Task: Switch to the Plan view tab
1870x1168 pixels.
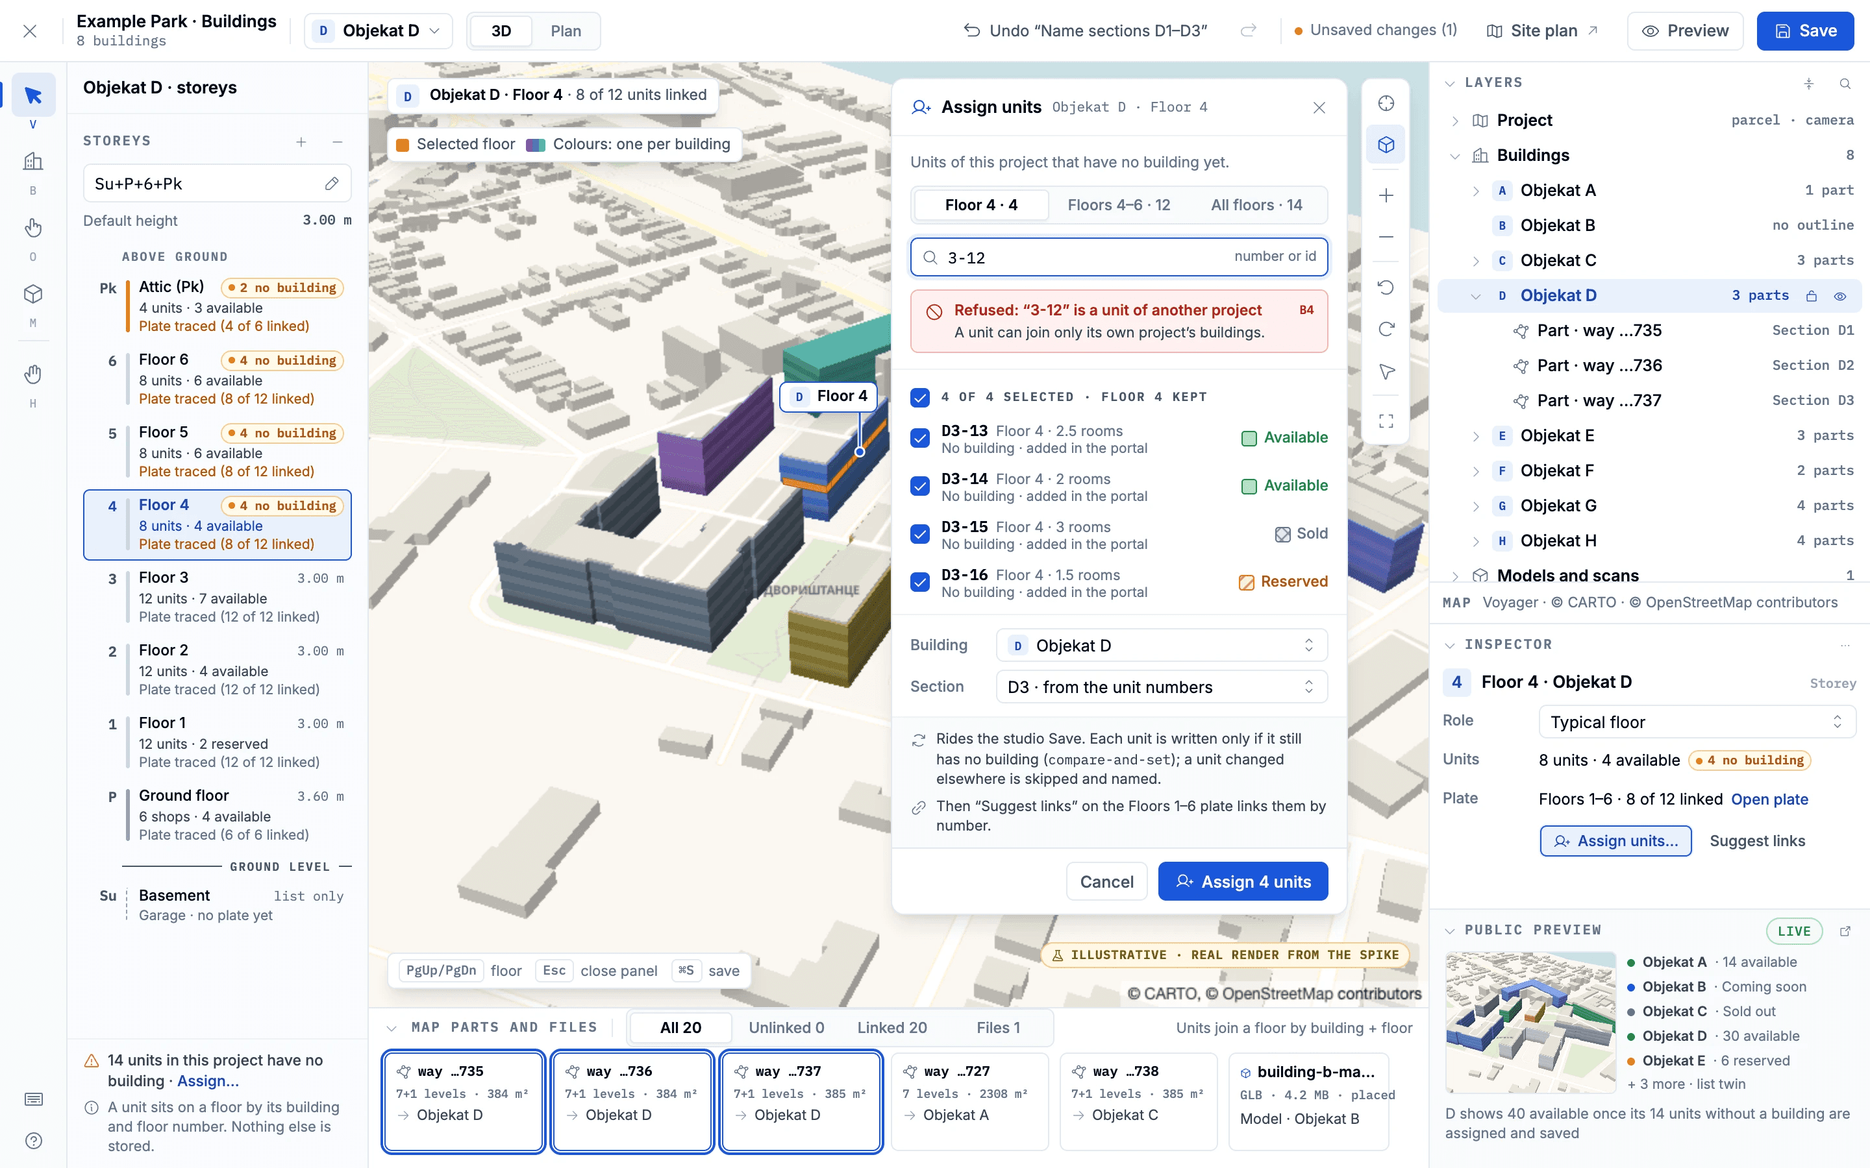Action: point(566,31)
